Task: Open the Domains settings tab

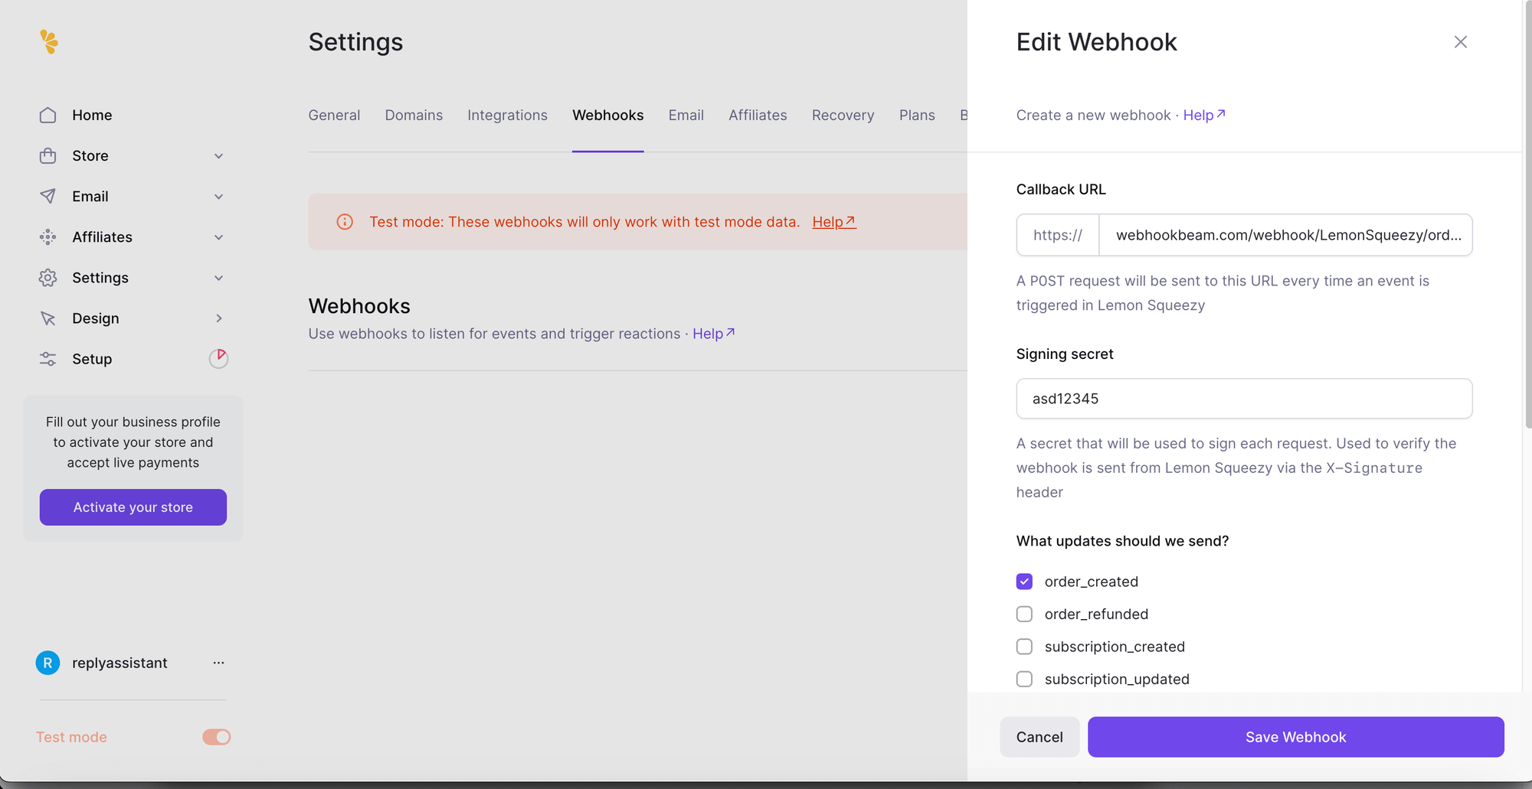Action: click(x=414, y=115)
